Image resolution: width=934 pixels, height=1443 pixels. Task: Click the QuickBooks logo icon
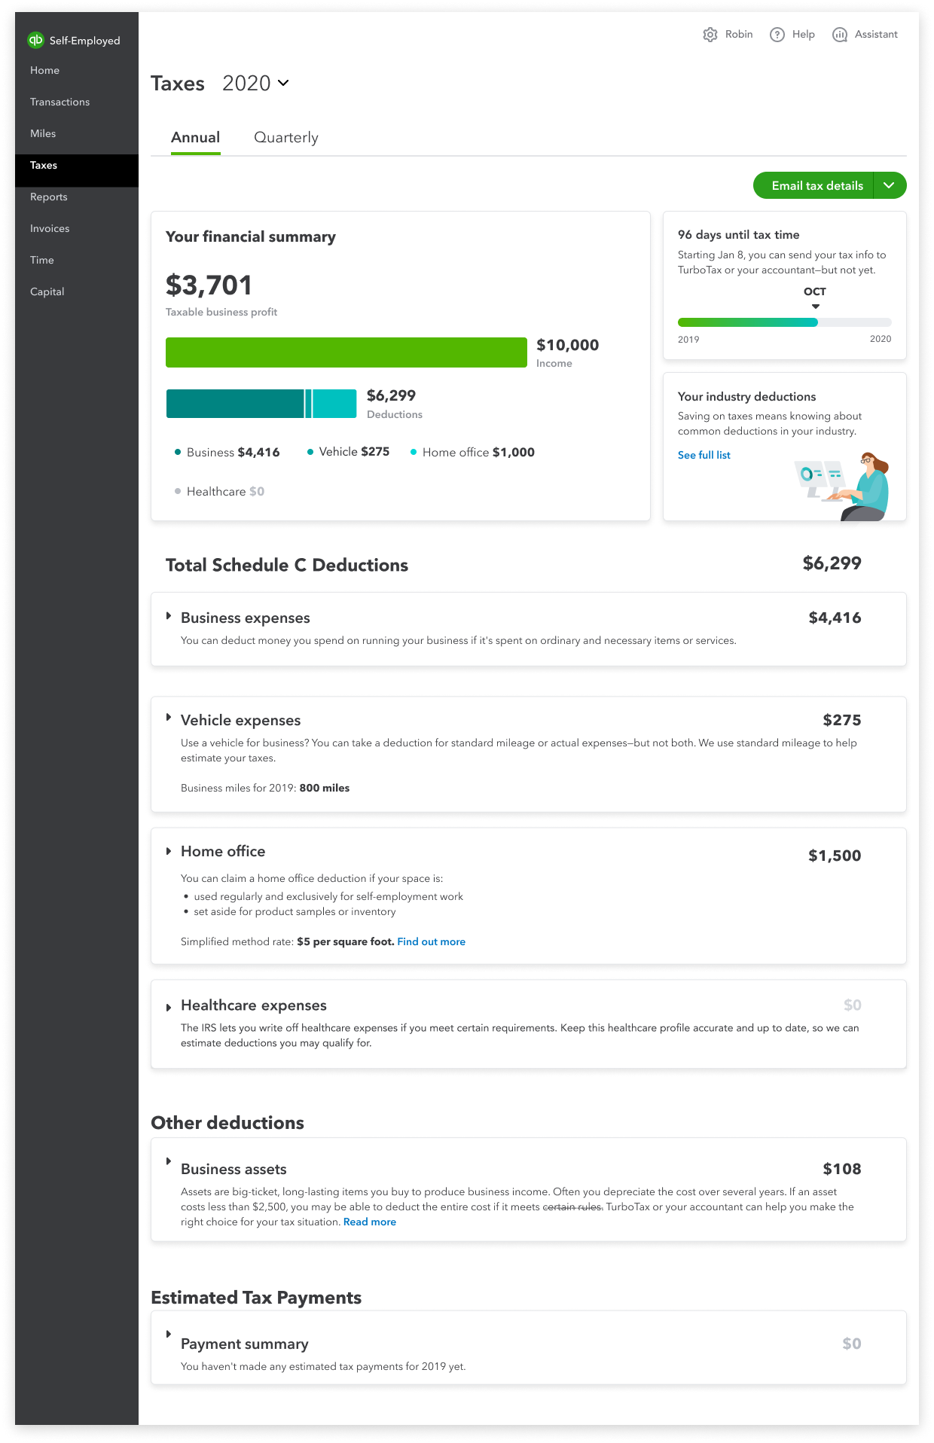[35, 40]
